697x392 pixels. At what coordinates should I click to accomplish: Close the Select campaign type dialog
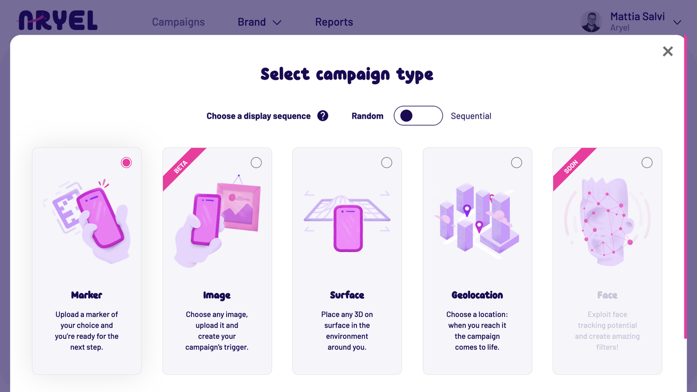668,51
